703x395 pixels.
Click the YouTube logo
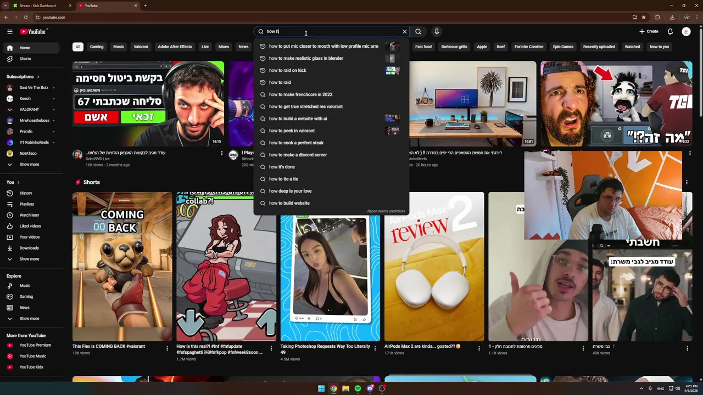[33, 32]
